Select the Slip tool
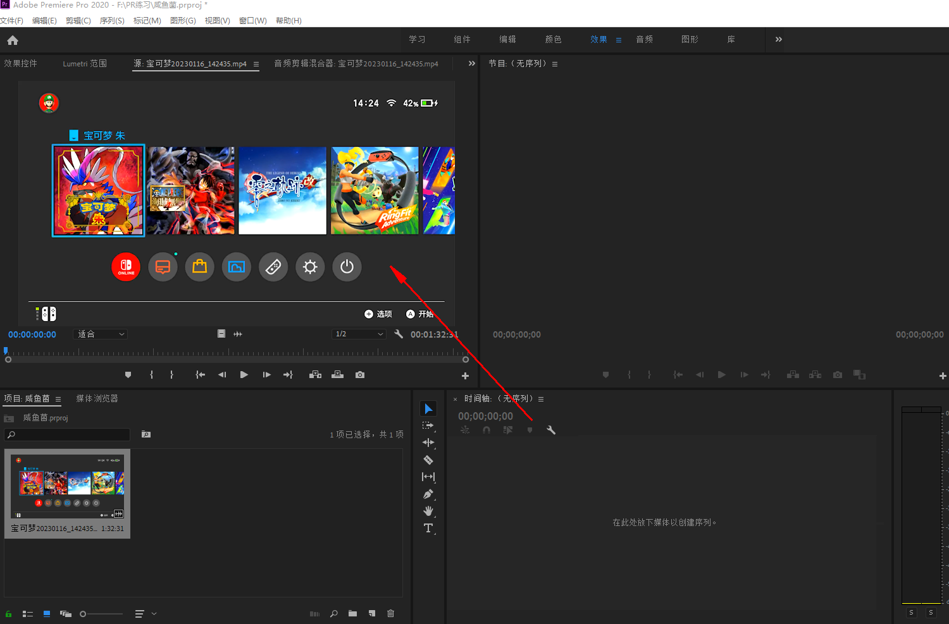Screen dimensions: 949x624 (x=428, y=477)
